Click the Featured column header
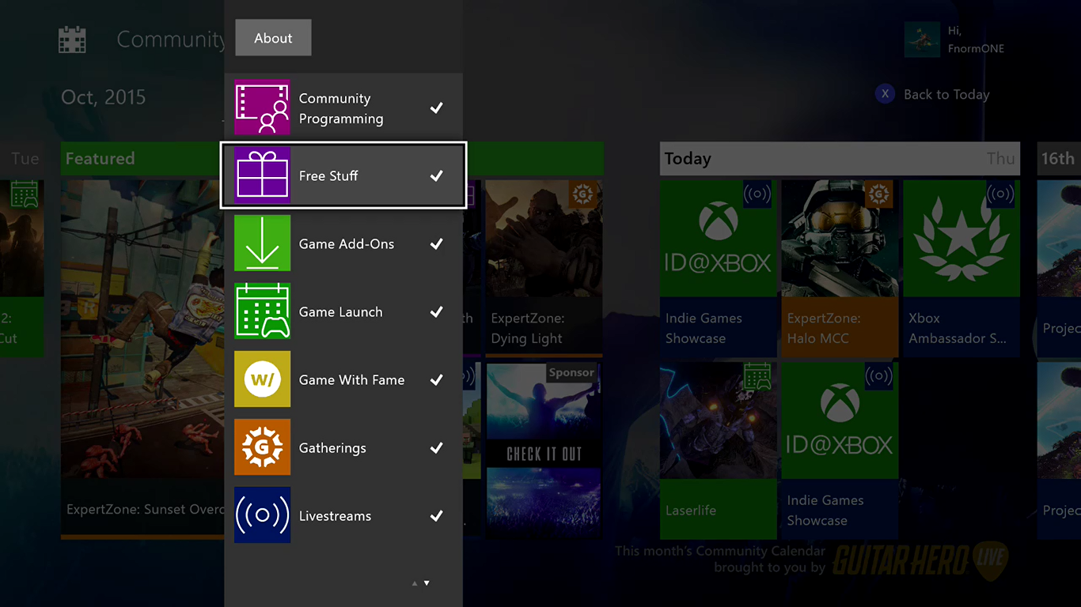Screen dimensions: 1081x607 click(142, 159)
